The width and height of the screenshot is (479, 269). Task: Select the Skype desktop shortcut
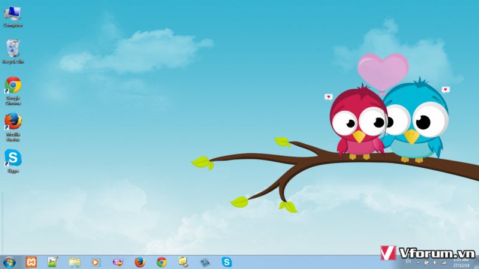pyautogui.click(x=13, y=161)
